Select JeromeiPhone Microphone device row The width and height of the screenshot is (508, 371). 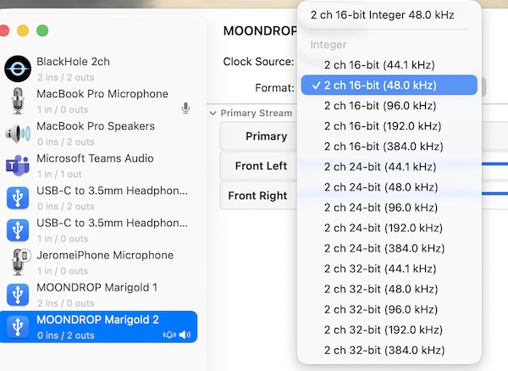tap(98, 262)
